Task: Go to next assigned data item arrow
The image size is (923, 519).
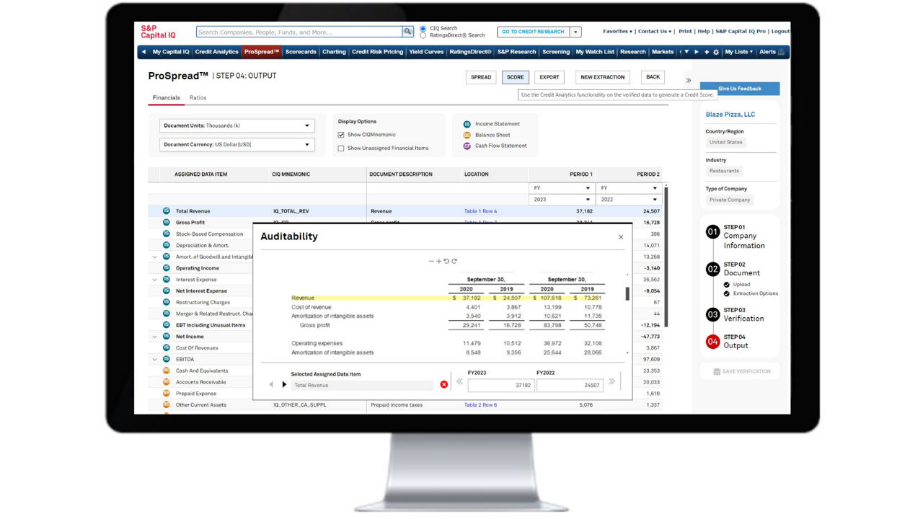Action: pyautogui.click(x=284, y=385)
